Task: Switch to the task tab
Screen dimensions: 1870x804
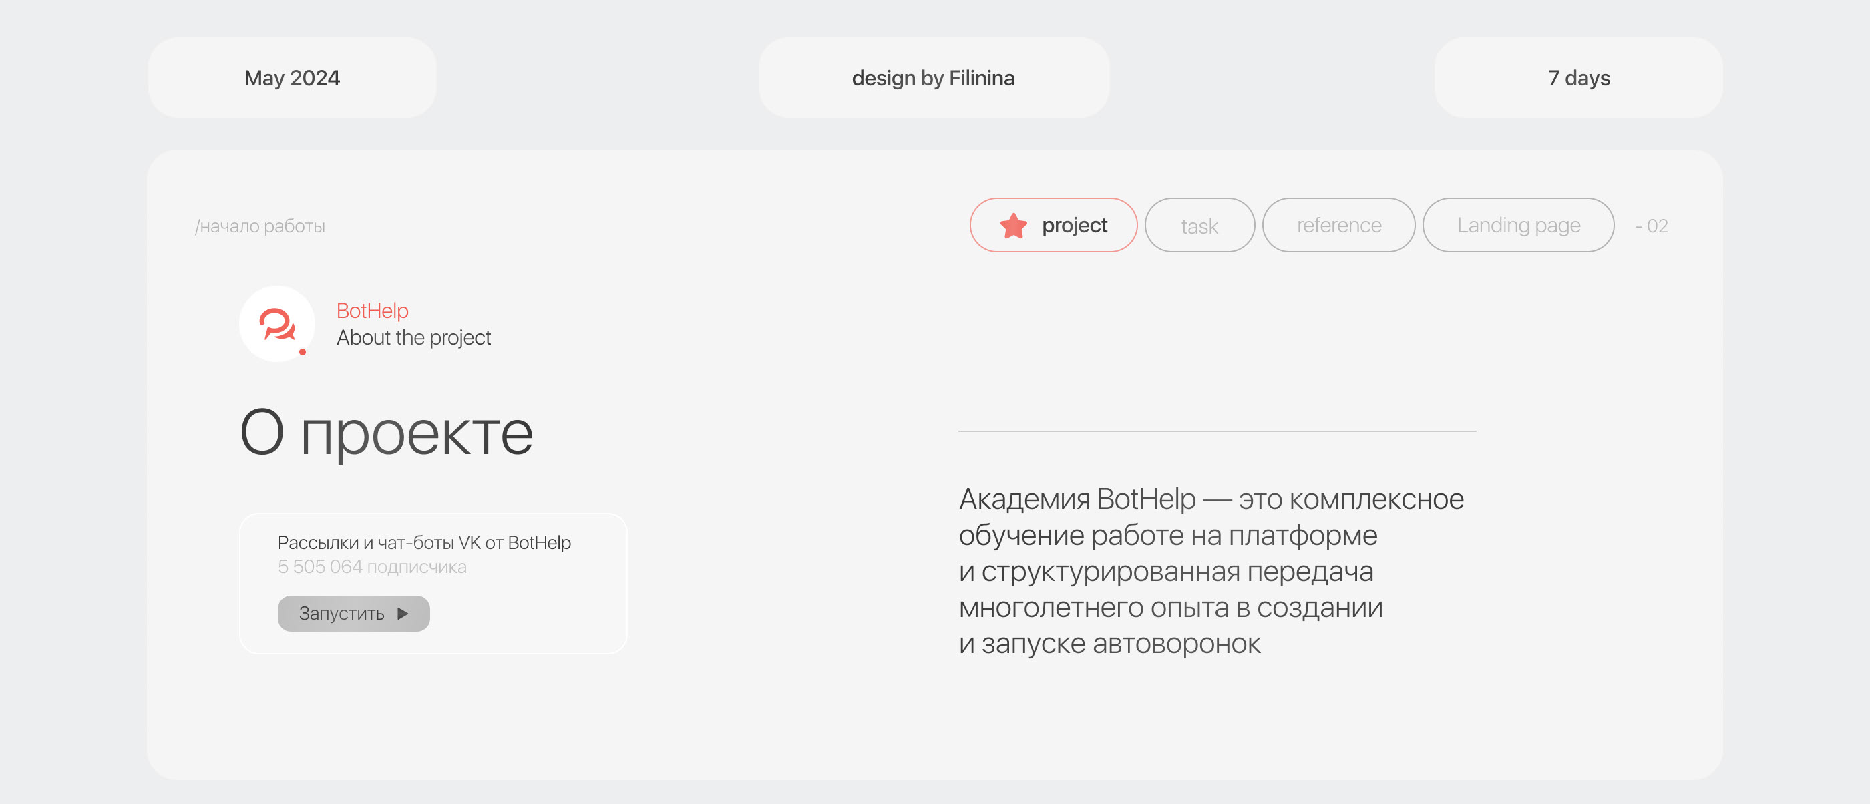Action: click(1199, 226)
